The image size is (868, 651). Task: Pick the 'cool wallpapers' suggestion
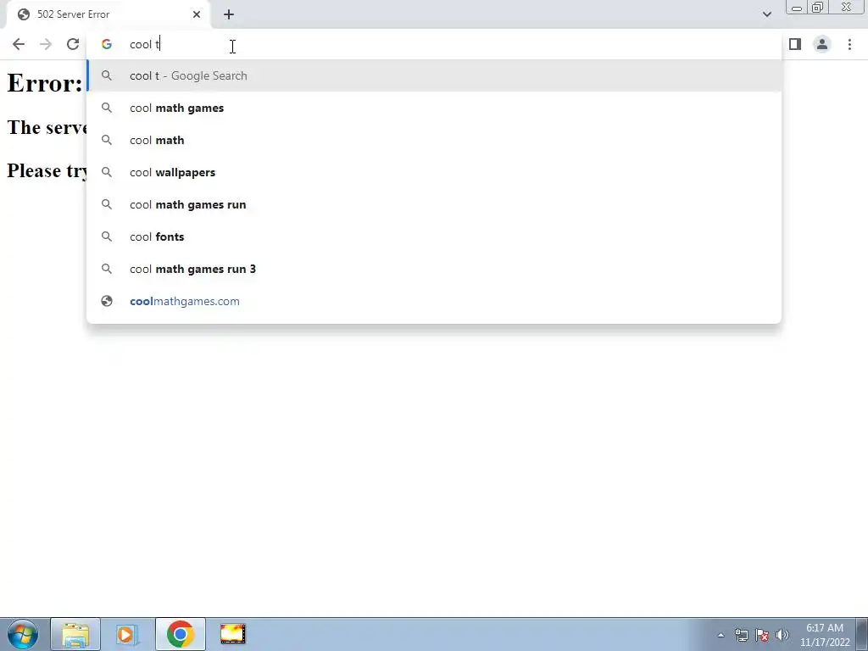tap(435, 172)
